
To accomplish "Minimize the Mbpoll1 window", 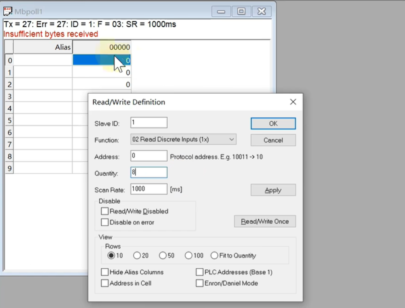I will (x=221, y=11).
